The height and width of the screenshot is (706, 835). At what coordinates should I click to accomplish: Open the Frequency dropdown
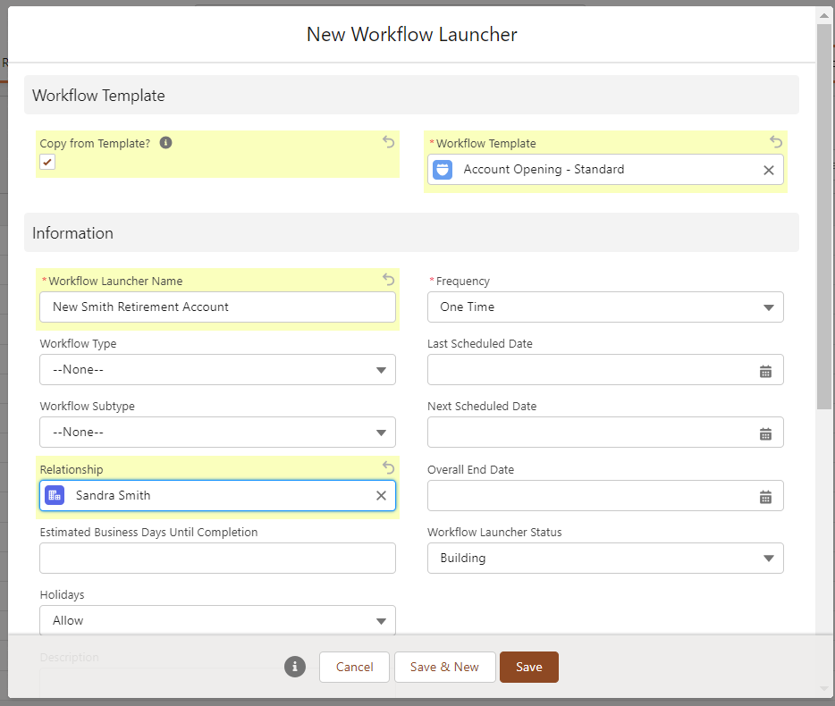(x=605, y=307)
